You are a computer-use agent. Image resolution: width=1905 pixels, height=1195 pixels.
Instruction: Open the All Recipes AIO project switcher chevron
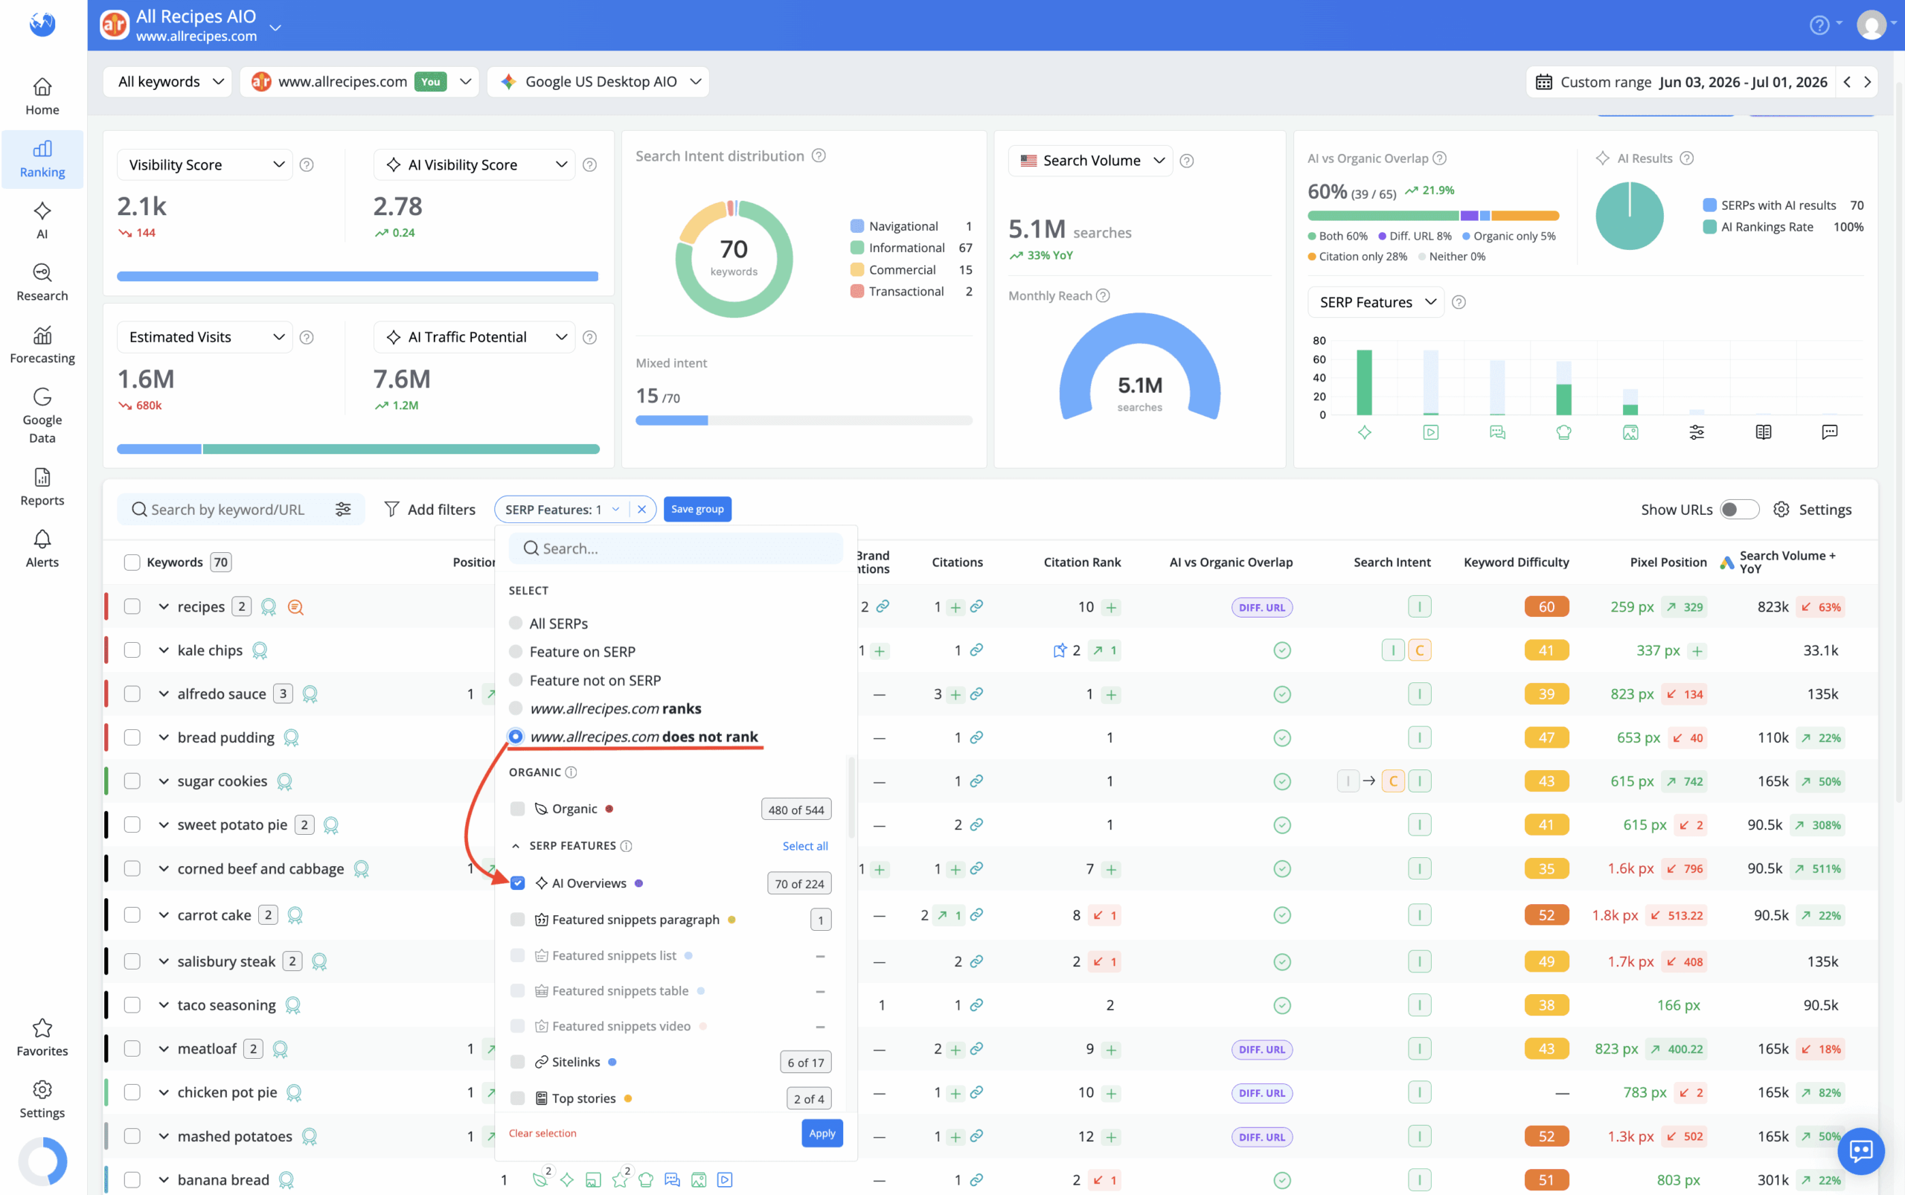275,28
